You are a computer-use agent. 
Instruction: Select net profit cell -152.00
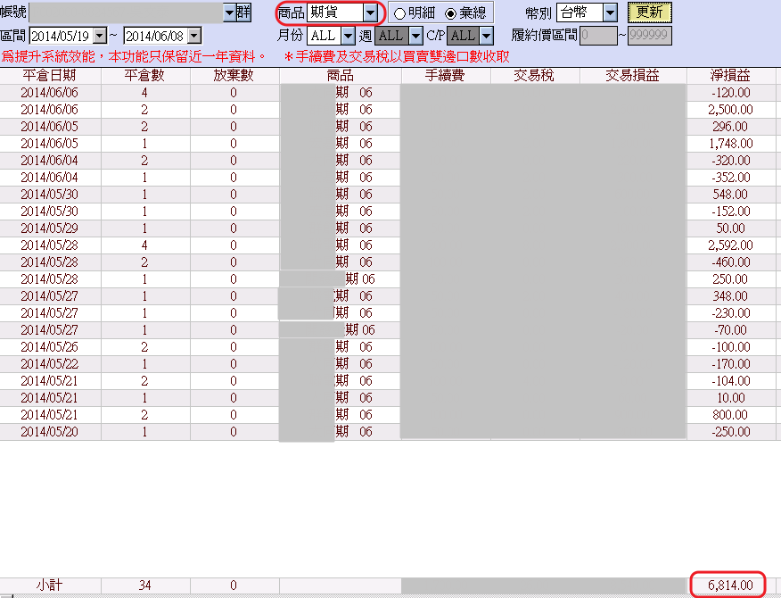point(731,212)
